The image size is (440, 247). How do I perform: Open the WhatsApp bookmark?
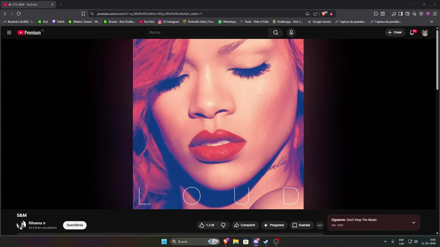[227, 22]
